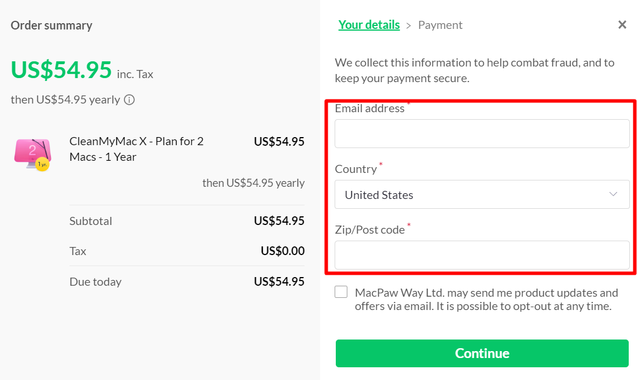Expand the chevron on the United States selector
638x380 pixels.
pos(613,194)
